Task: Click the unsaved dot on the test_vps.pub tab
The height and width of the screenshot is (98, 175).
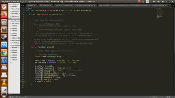Action: pyautogui.click(x=51, y=5)
